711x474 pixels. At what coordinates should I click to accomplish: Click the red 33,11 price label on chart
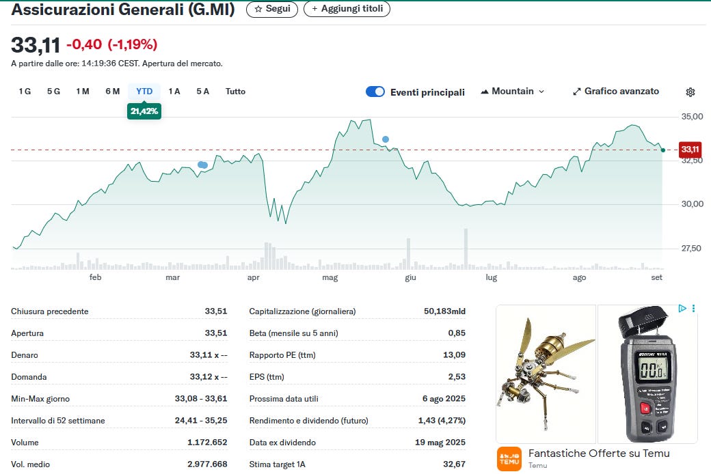coord(690,150)
